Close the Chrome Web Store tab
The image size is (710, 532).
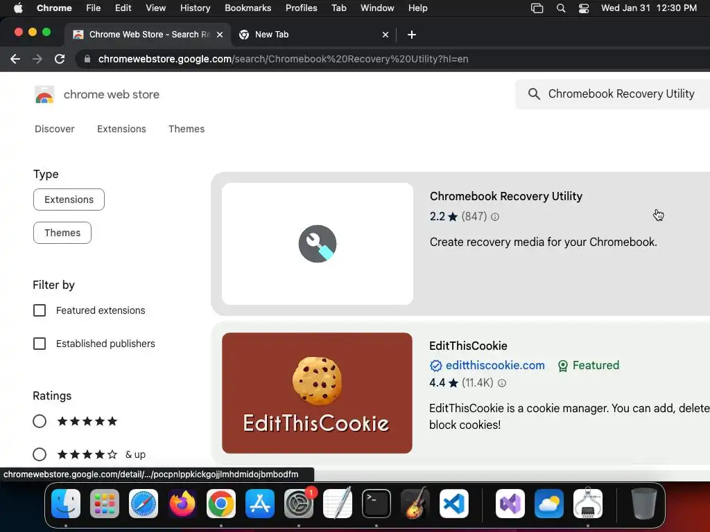point(220,35)
